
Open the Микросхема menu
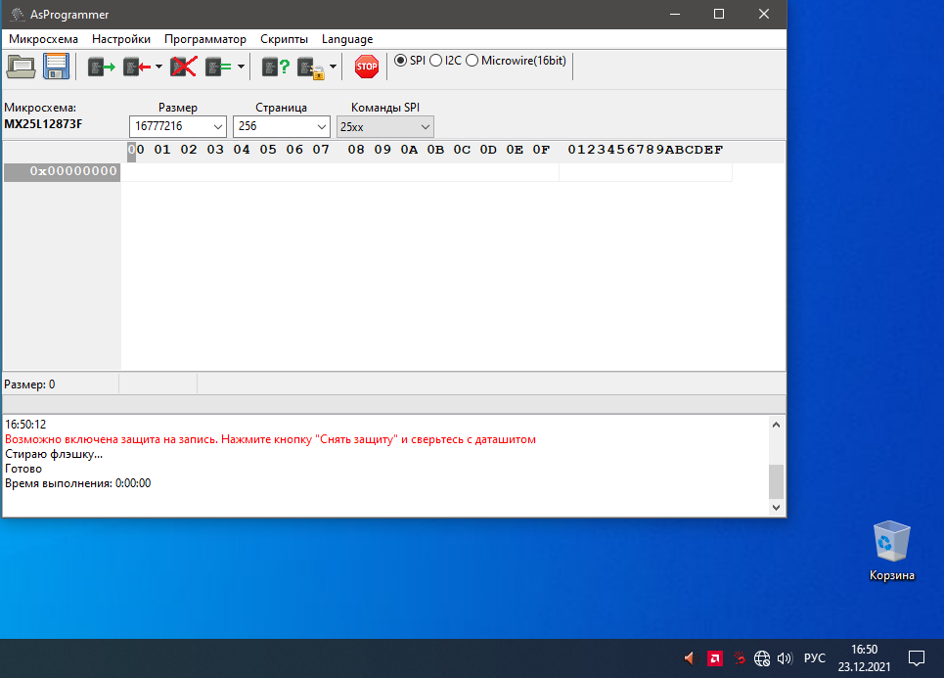[43, 39]
